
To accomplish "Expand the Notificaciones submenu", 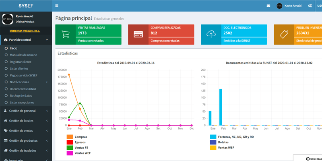I will tap(26, 82).
